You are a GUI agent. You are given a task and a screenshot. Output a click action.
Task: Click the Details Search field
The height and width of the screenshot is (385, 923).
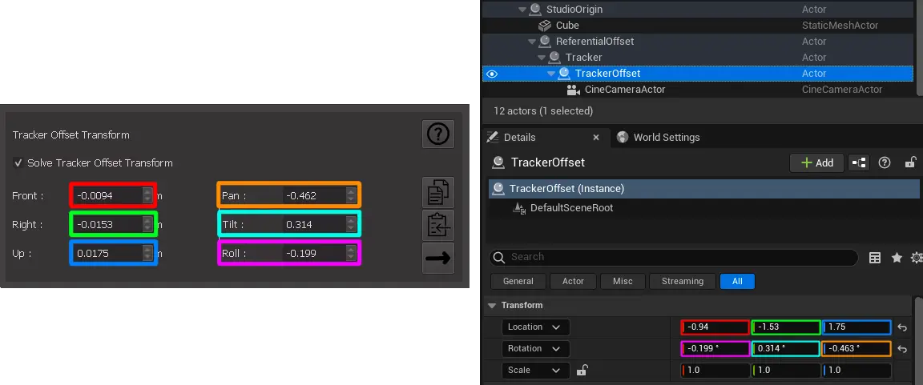[x=681, y=257]
